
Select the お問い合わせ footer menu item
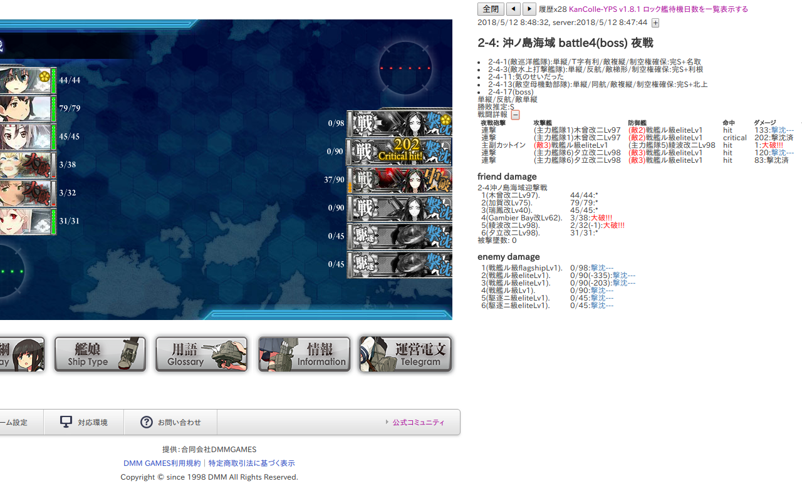(170, 421)
